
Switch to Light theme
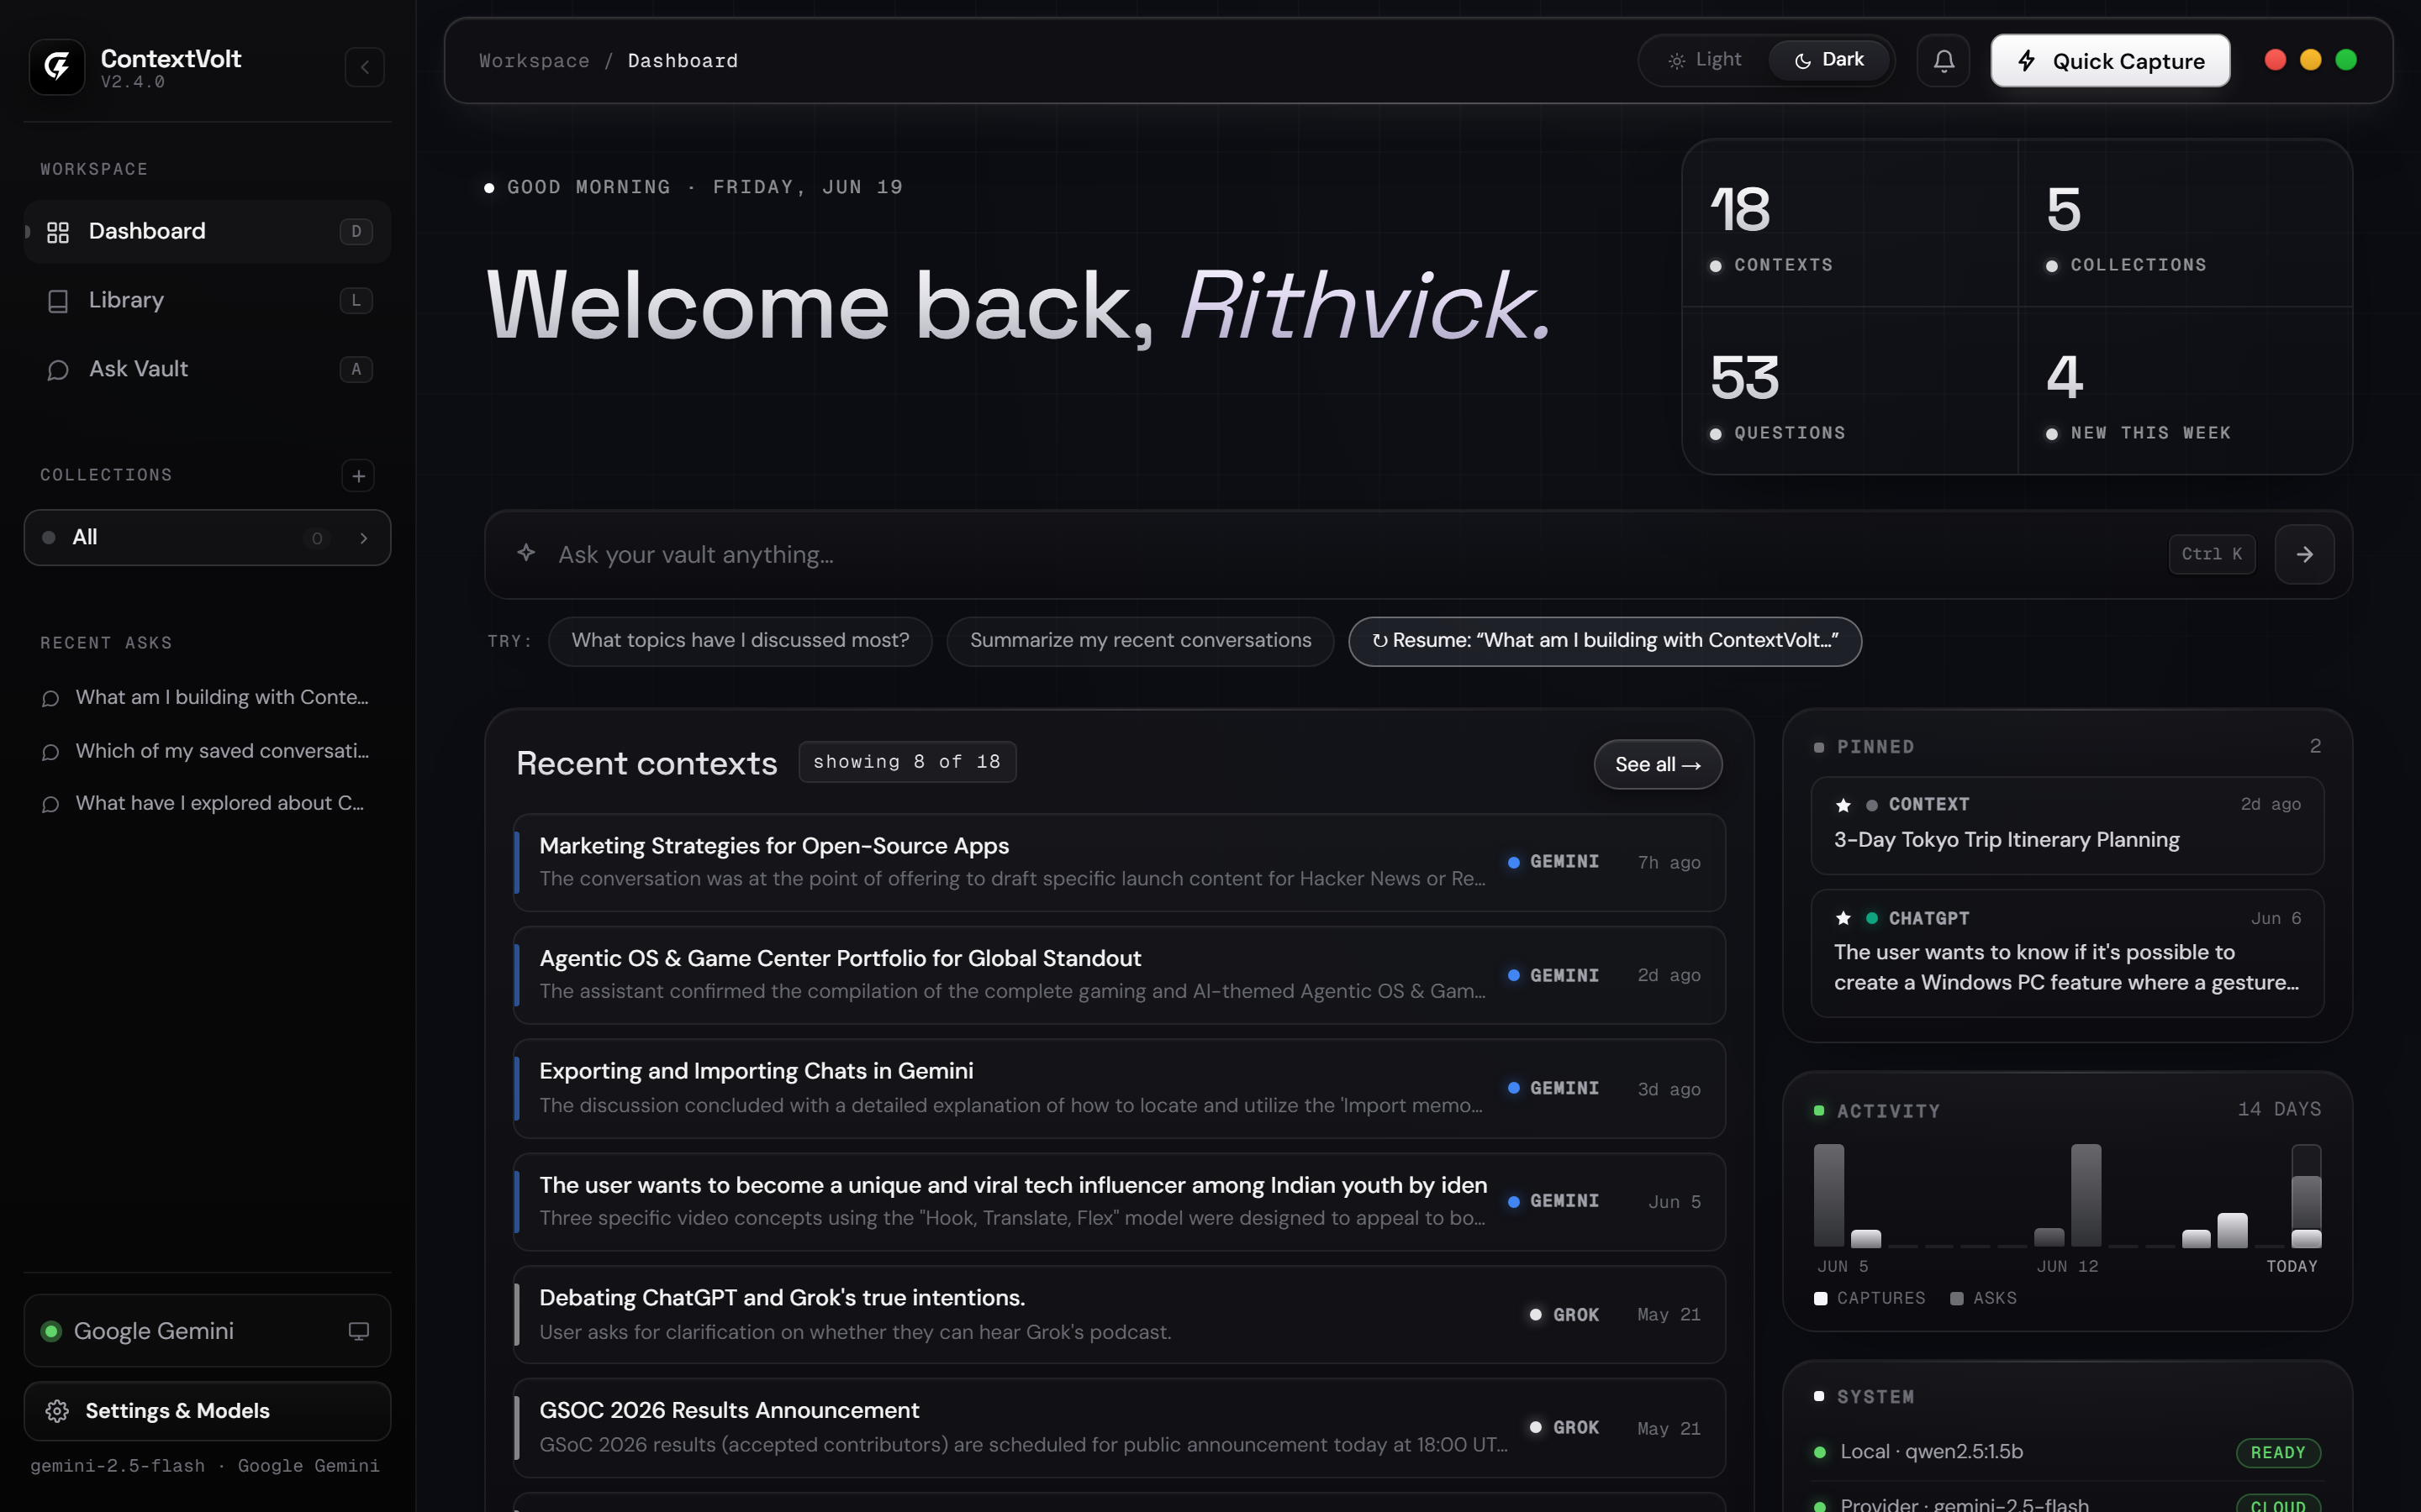(1705, 60)
